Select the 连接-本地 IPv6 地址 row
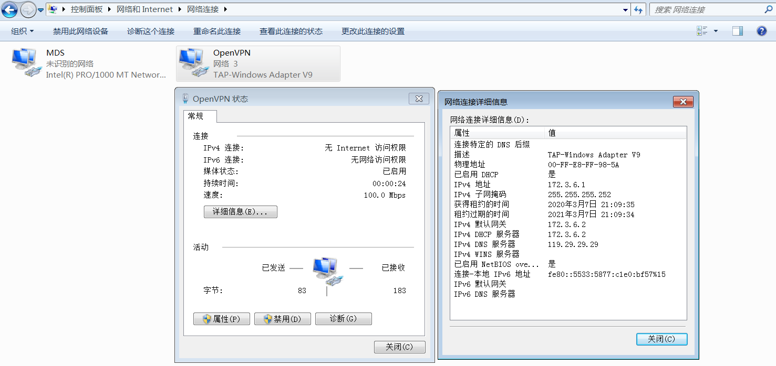 (x=568, y=274)
